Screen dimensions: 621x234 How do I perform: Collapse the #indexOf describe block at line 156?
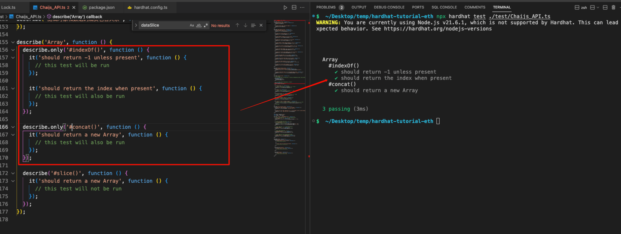pyautogui.click(x=13, y=50)
